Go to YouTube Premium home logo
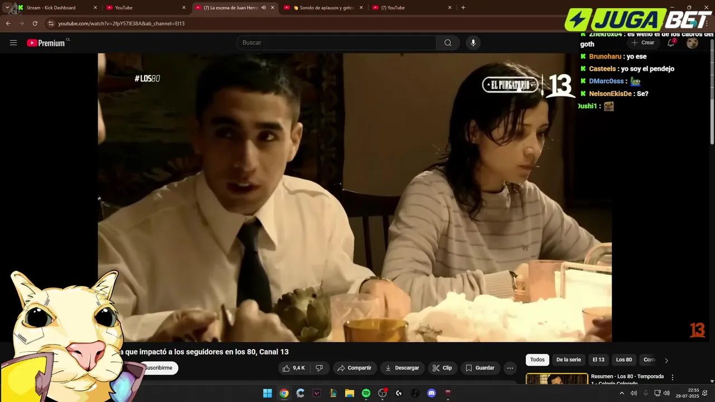 pos(46,43)
